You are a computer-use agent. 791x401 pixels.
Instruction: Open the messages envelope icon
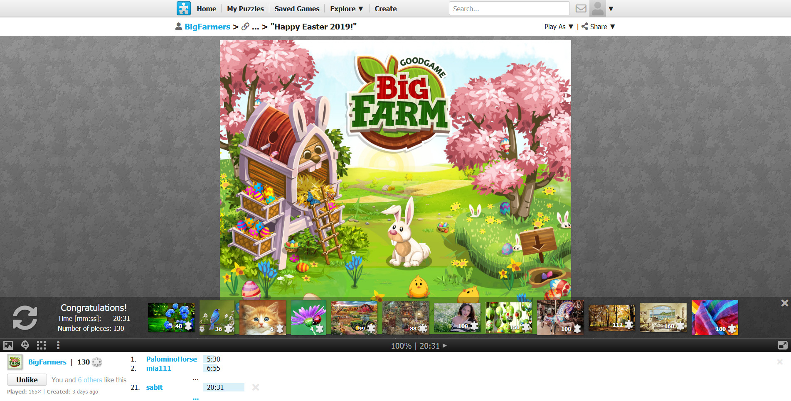tap(581, 8)
